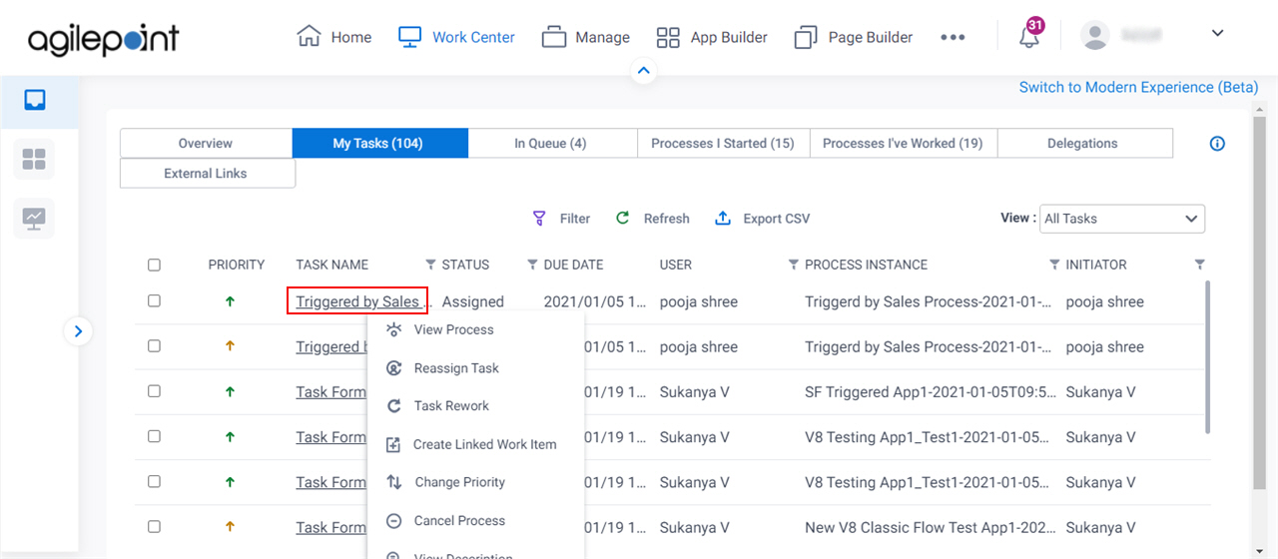Click Switch to Modern Experience (Beta)

pos(1138,87)
